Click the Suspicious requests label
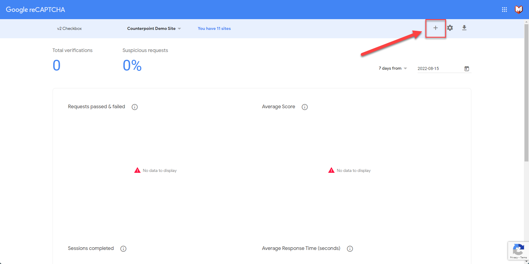The image size is (529, 264). (145, 50)
